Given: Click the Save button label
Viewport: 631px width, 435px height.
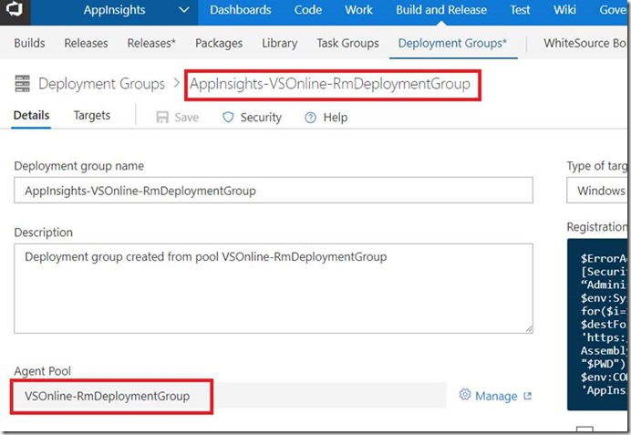Looking at the screenshot, I should [186, 117].
